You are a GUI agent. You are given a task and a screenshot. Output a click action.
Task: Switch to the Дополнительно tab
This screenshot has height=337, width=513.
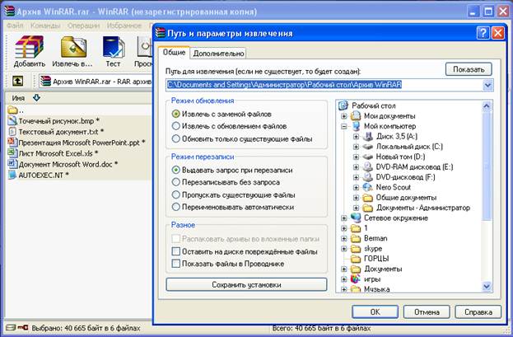(218, 54)
